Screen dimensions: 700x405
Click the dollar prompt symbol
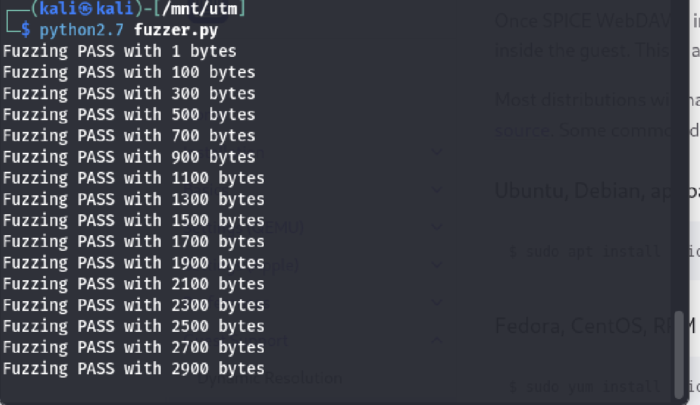coord(25,30)
